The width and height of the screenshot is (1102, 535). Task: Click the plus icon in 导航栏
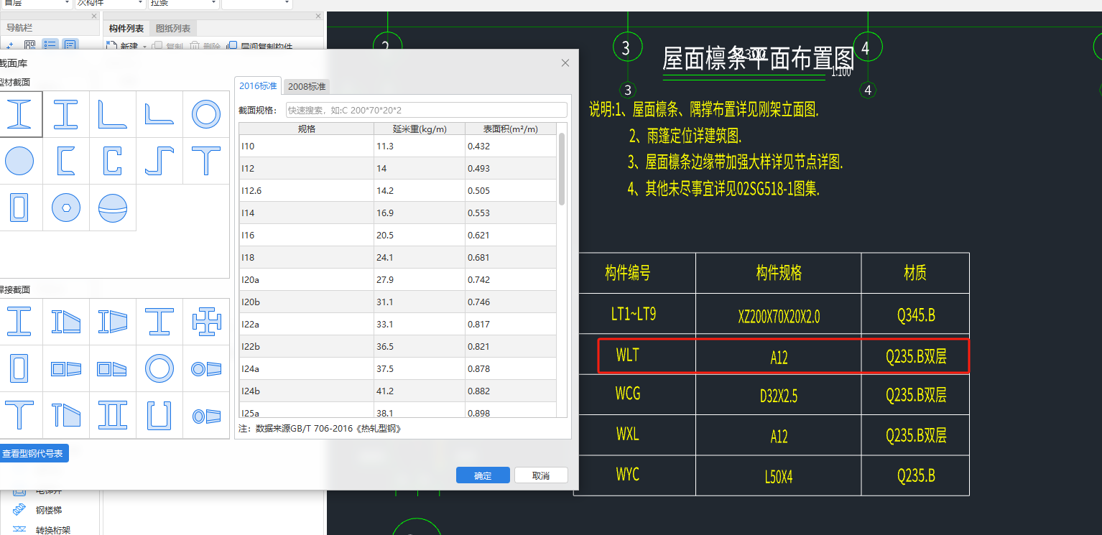[x=9, y=47]
